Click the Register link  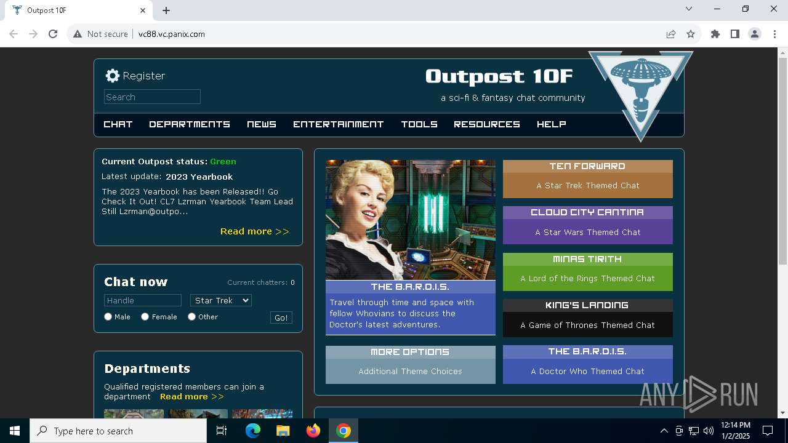143,76
